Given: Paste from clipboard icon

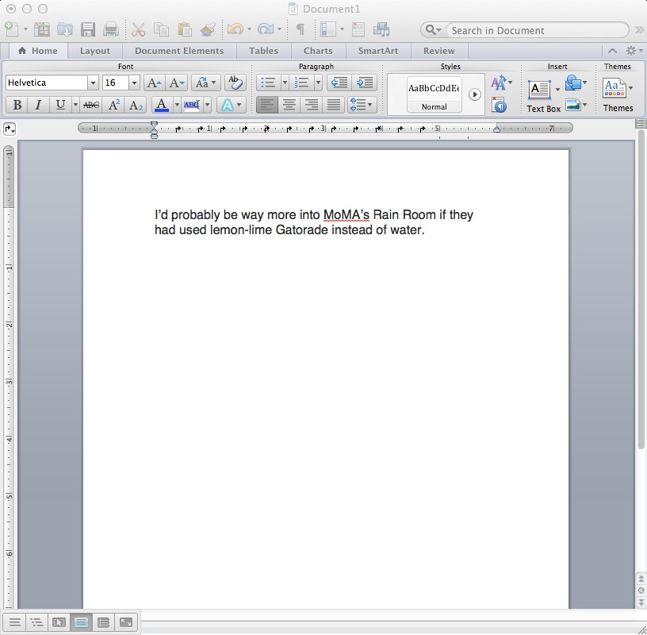Looking at the screenshot, I should 185,29.
